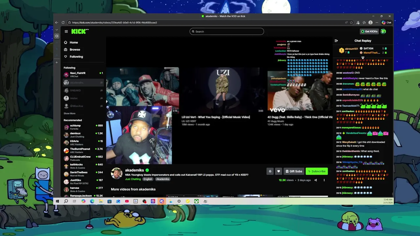Open CLUEminatiCrew recommended channel
420x236 pixels.
pyautogui.click(x=84, y=158)
